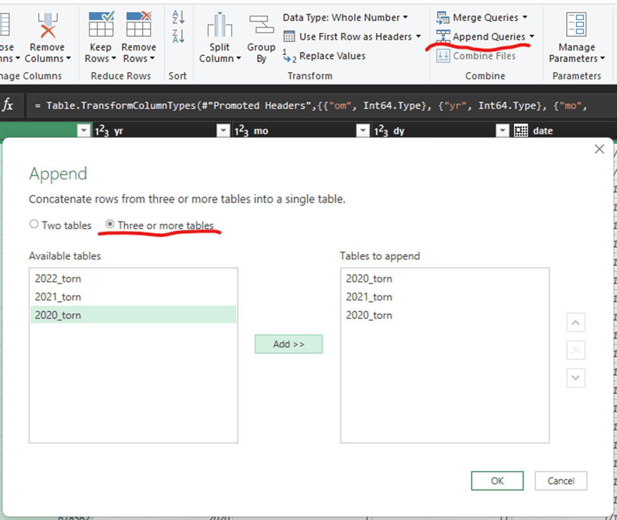Sort ascending with the A-Z icon
Image resolution: width=617 pixels, height=520 pixels.
point(178,17)
